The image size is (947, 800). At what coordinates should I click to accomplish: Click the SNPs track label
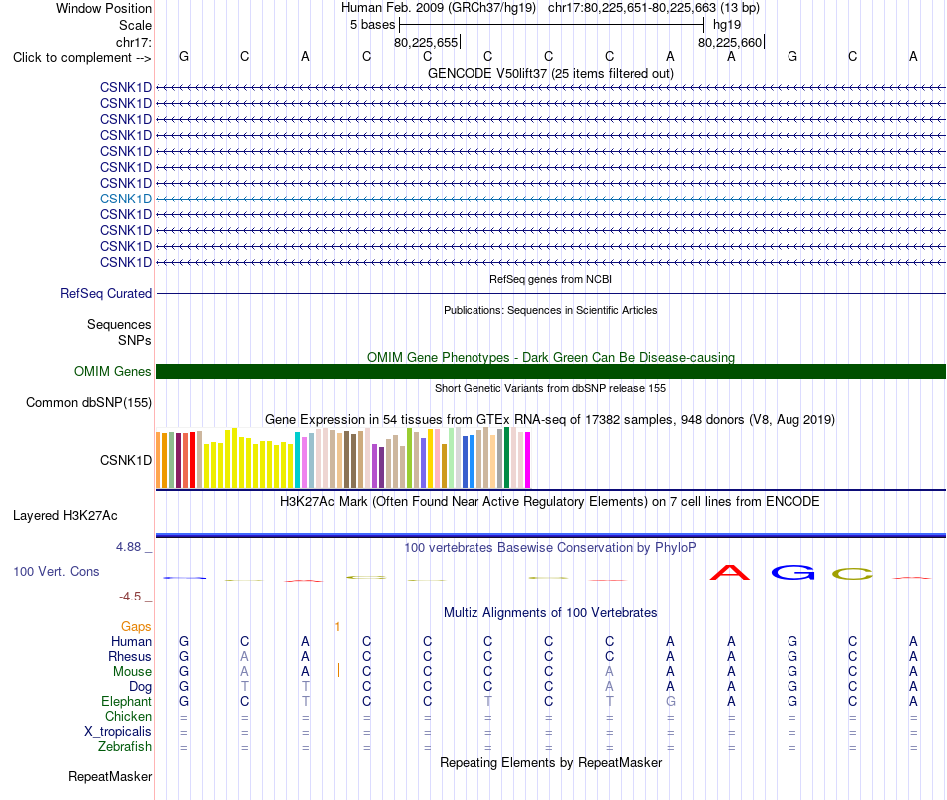[x=135, y=340]
